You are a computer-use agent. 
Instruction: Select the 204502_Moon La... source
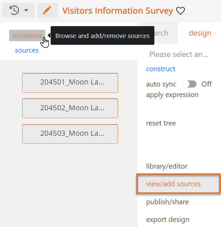[x=70, y=108]
